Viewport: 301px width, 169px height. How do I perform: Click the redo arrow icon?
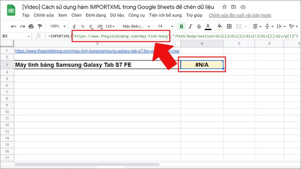[x=22, y=27]
